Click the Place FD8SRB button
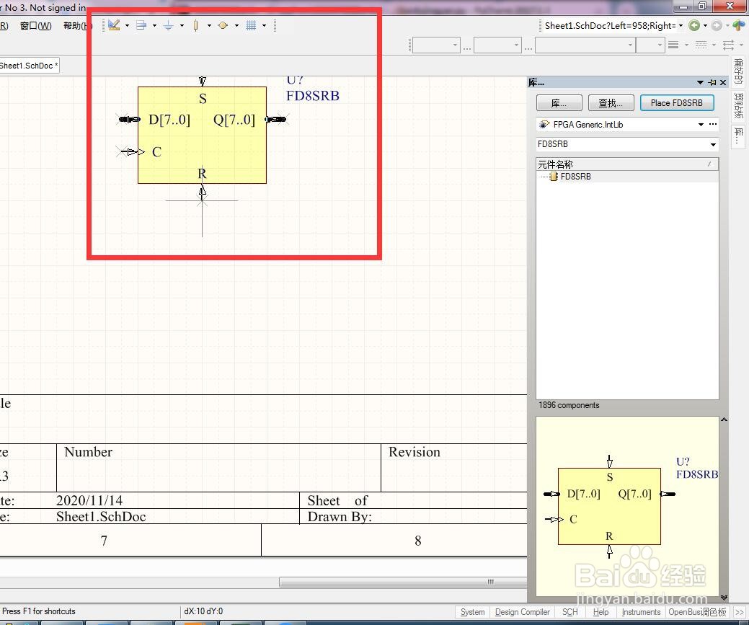749x625 pixels. click(x=676, y=103)
